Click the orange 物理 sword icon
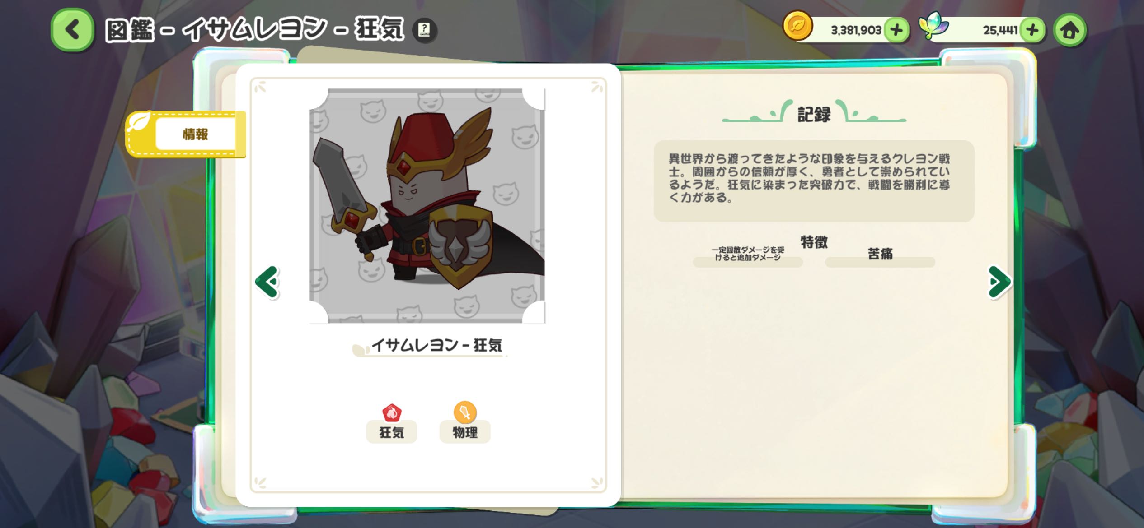Screen dimensions: 1144x528 tap(465, 412)
